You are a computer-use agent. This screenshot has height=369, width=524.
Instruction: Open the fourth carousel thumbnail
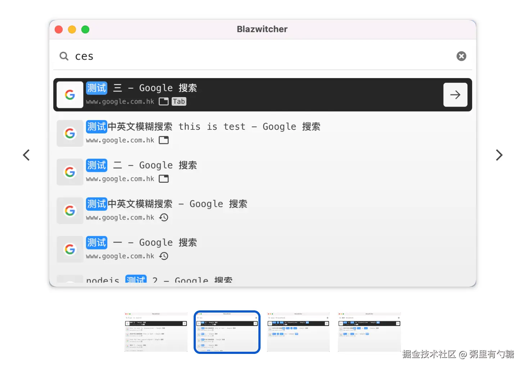(x=369, y=332)
